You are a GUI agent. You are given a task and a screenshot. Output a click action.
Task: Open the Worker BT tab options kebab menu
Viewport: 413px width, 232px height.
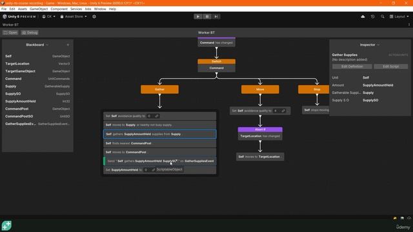(x=409, y=24)
